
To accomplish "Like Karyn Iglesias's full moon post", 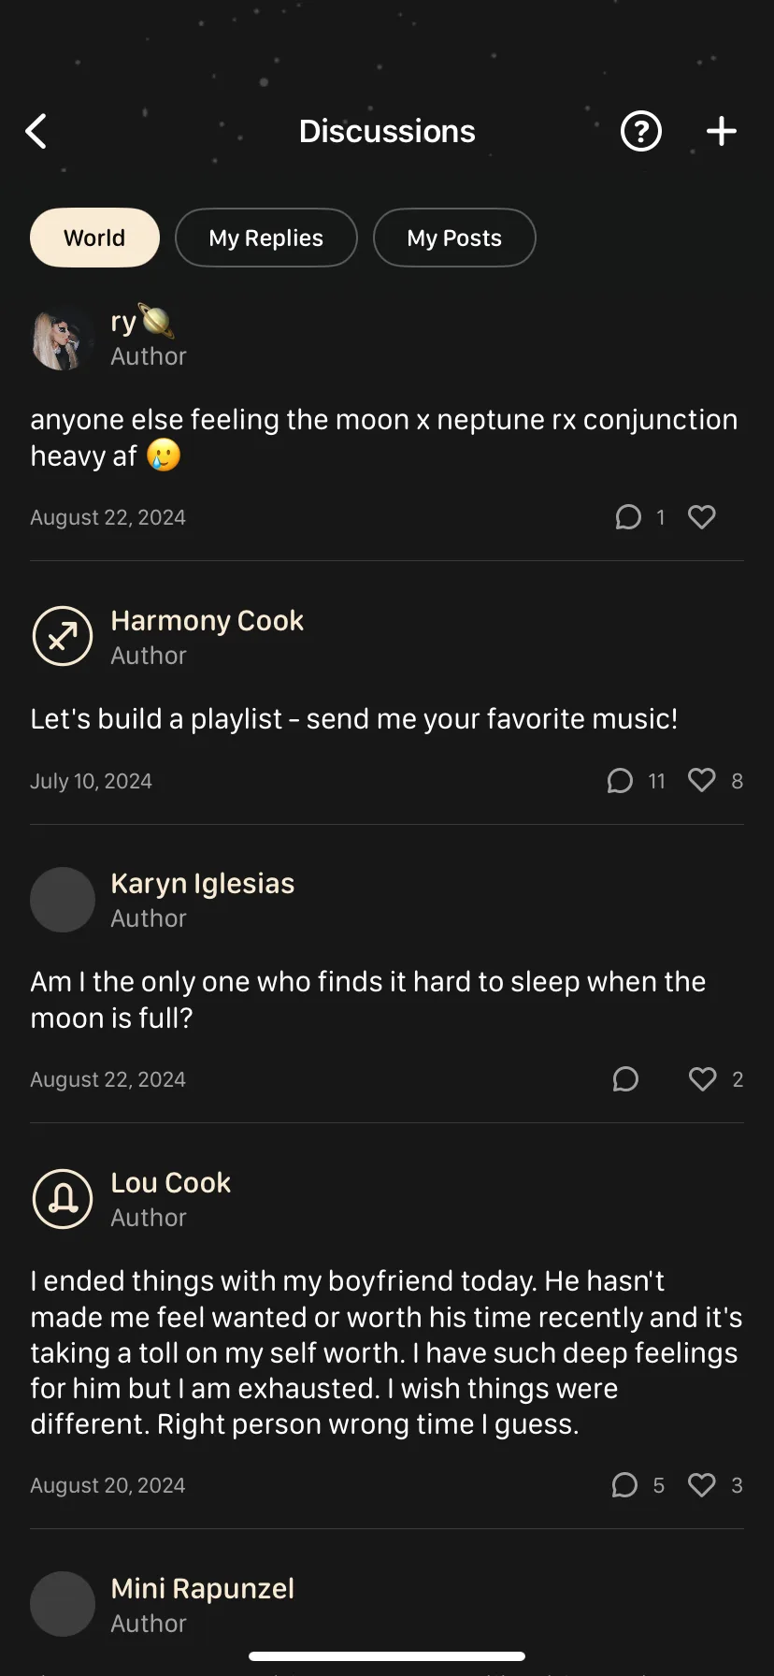I will pos(702,1079).
